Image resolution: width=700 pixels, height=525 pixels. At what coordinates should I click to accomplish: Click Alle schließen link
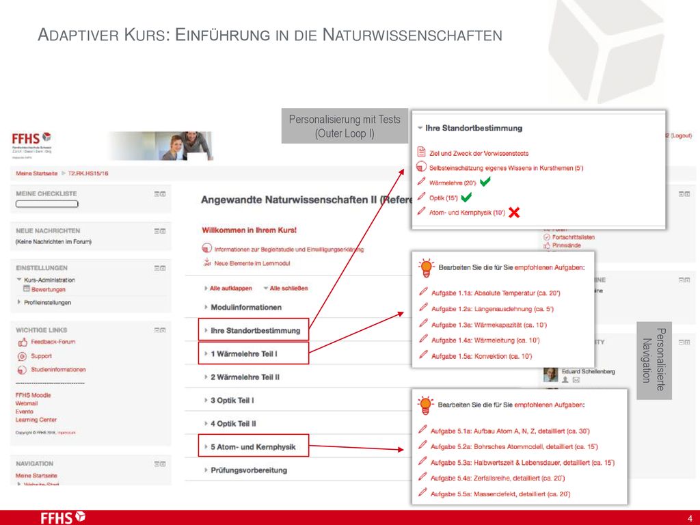click(289, 288)
